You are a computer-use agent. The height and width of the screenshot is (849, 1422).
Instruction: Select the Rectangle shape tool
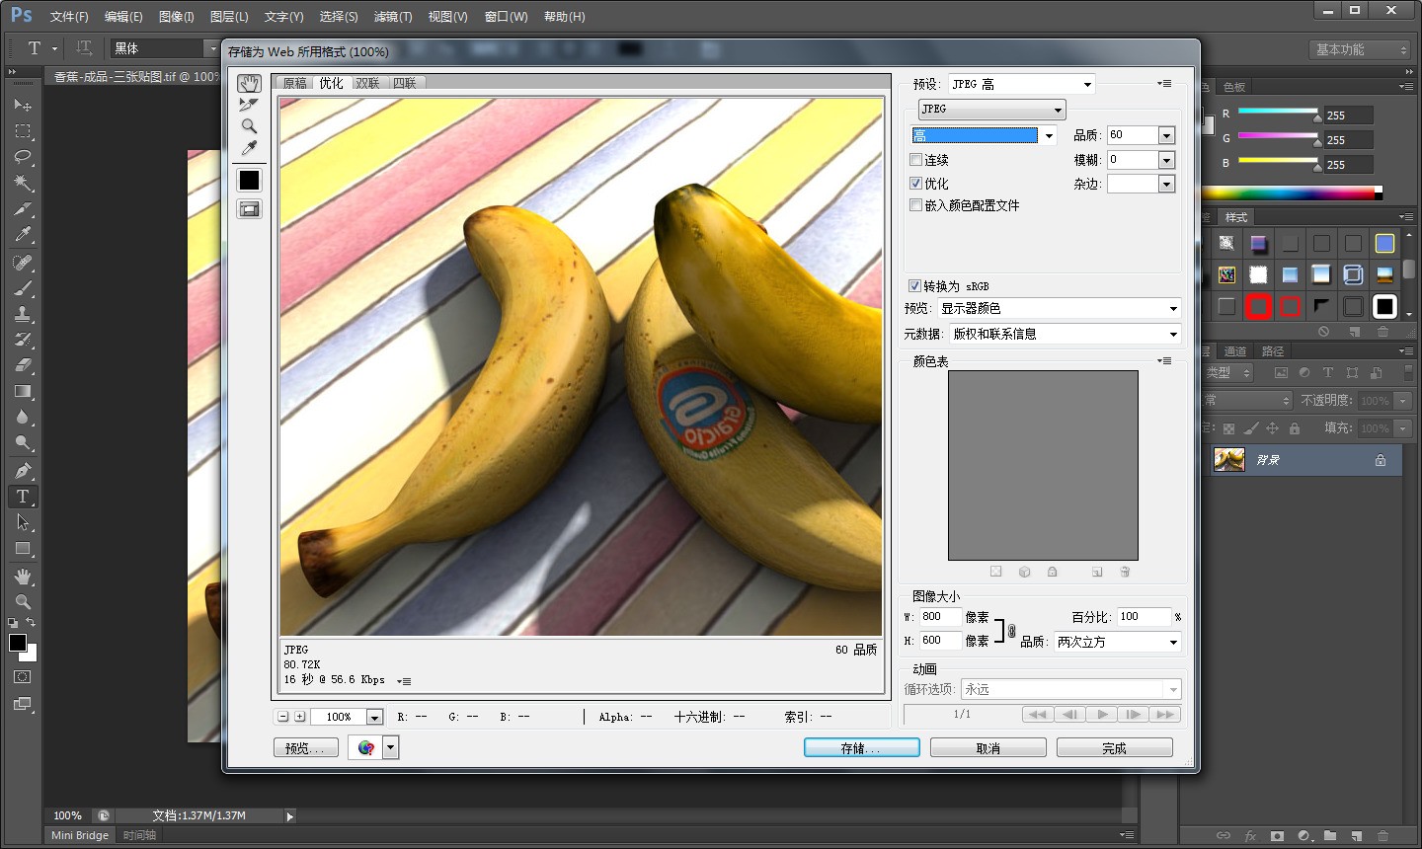coord(23,549)
